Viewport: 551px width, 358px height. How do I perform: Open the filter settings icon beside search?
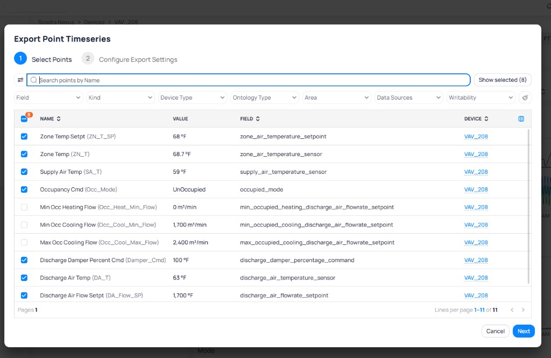pyautogui.click(x=20, y=80)
